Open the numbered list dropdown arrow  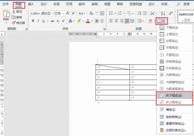click(124, 13)
